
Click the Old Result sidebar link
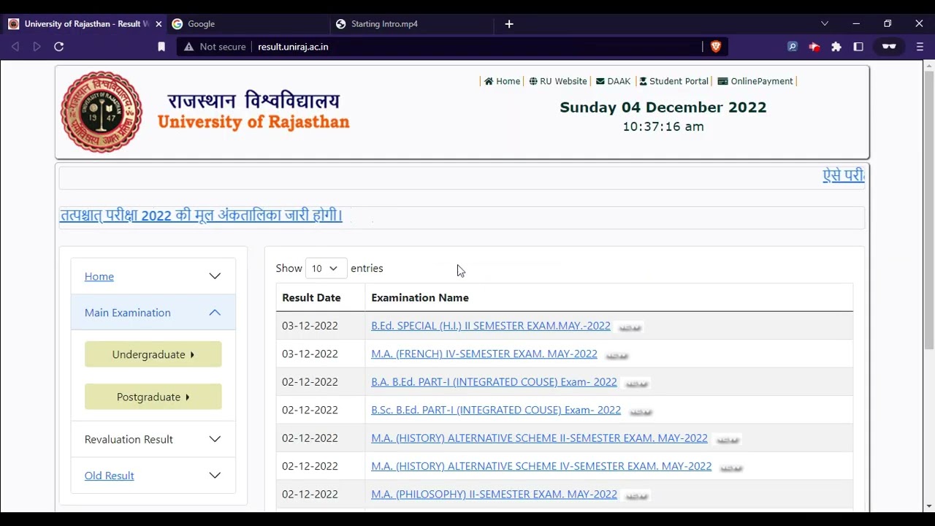point(109,476)
